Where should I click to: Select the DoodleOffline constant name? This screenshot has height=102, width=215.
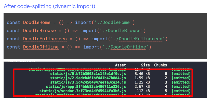coord(41,47)
